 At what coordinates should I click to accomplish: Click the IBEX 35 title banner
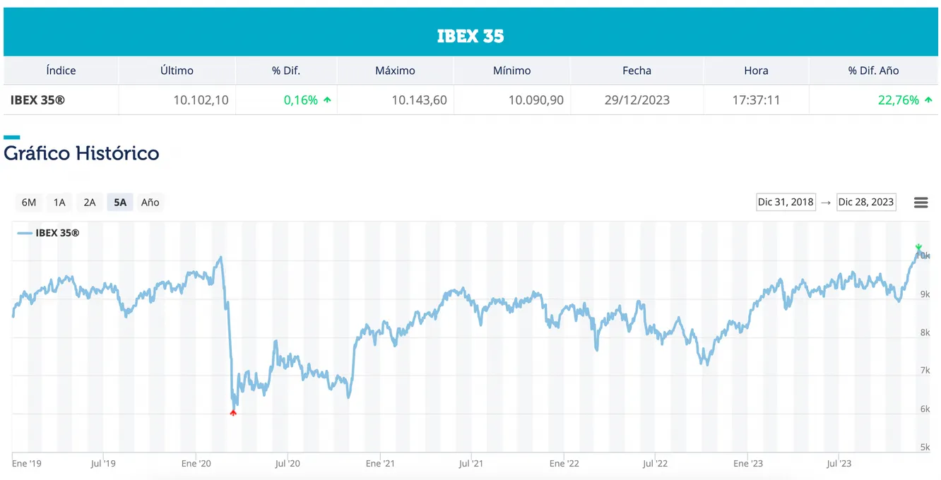coord(470,36)
